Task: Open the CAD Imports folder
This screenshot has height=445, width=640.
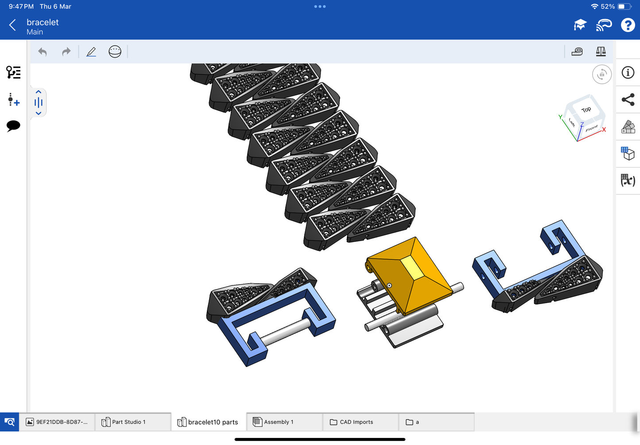Action: click(x=356, y=422)
